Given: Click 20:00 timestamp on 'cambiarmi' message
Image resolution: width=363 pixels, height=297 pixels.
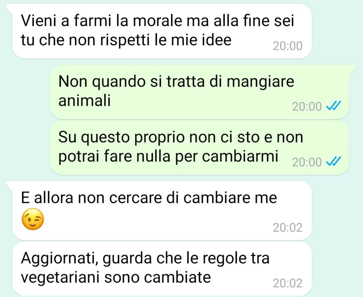Looking at the screenshot, I should (307, 162).
